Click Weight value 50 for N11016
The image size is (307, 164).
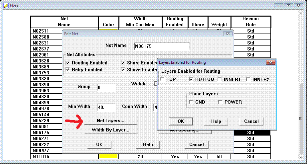219,156
